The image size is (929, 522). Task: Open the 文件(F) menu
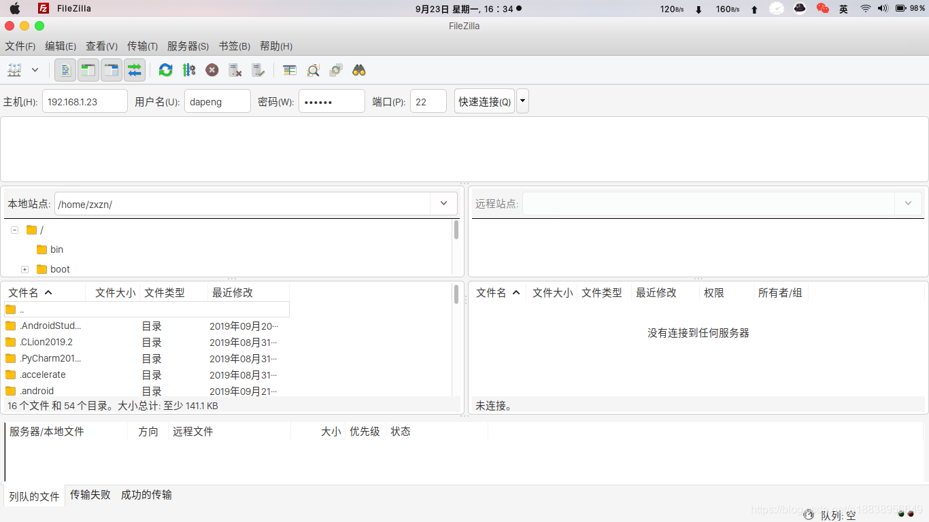coord(20,46)
